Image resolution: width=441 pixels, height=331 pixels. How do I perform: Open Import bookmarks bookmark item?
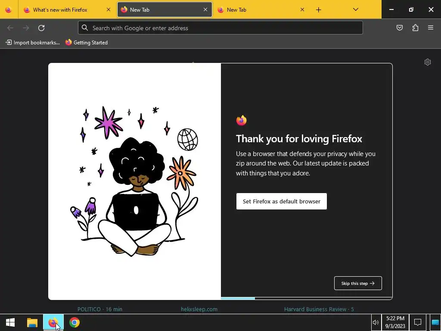click(33, 43)
